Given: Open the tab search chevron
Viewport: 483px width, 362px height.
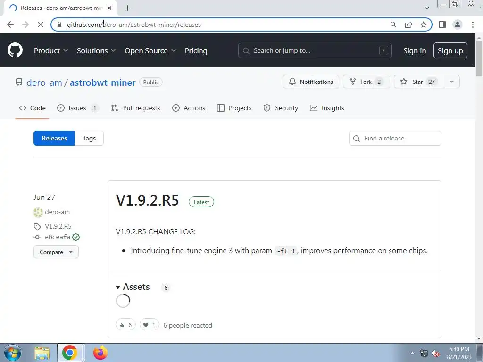Looking at the screenshot, I should [x=426, y=8].
